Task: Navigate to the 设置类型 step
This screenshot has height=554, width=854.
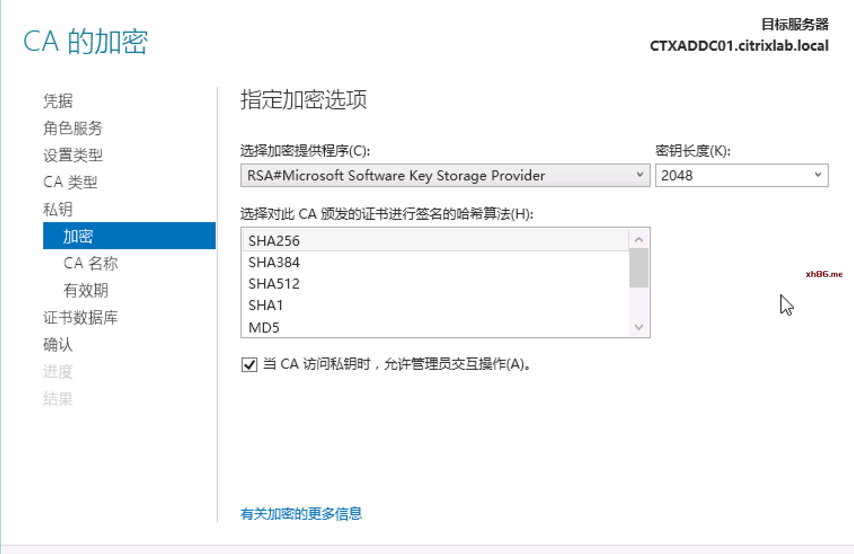Action: (x=73, y=155)
